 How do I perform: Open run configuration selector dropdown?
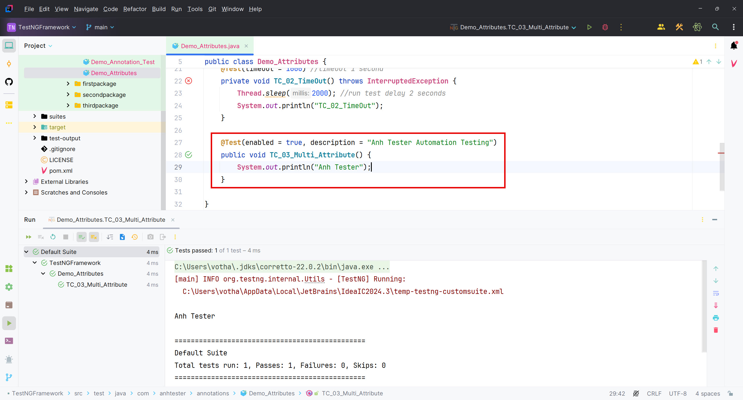[513, 27]
